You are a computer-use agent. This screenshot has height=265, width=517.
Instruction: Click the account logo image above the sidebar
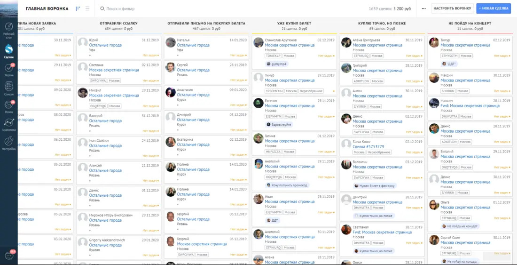[x=9, y=8]
